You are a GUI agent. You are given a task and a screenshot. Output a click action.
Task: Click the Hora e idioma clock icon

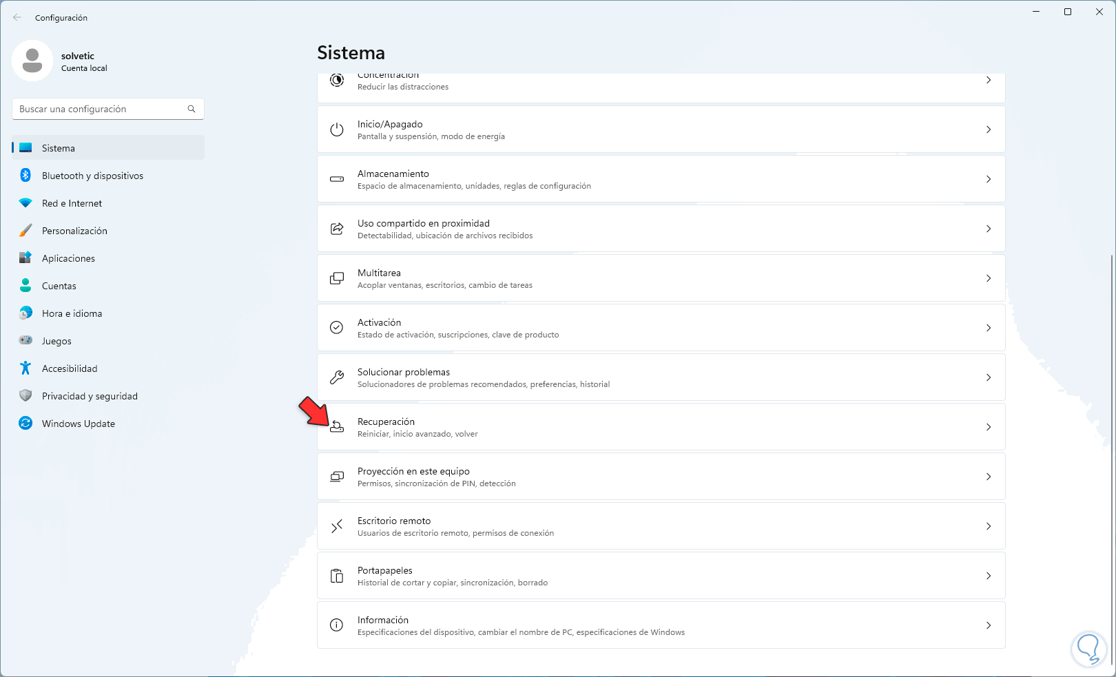25,313
